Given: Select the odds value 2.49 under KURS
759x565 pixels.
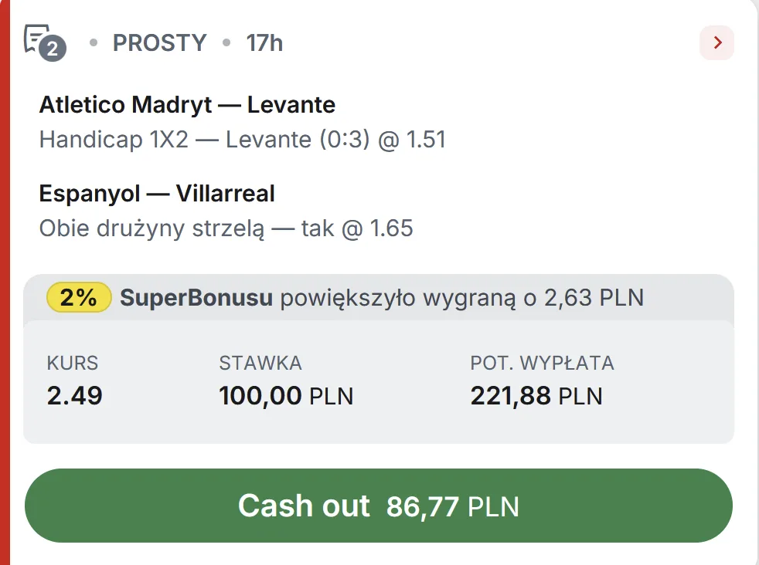Looking at the screenshot, I should (75, 396).
